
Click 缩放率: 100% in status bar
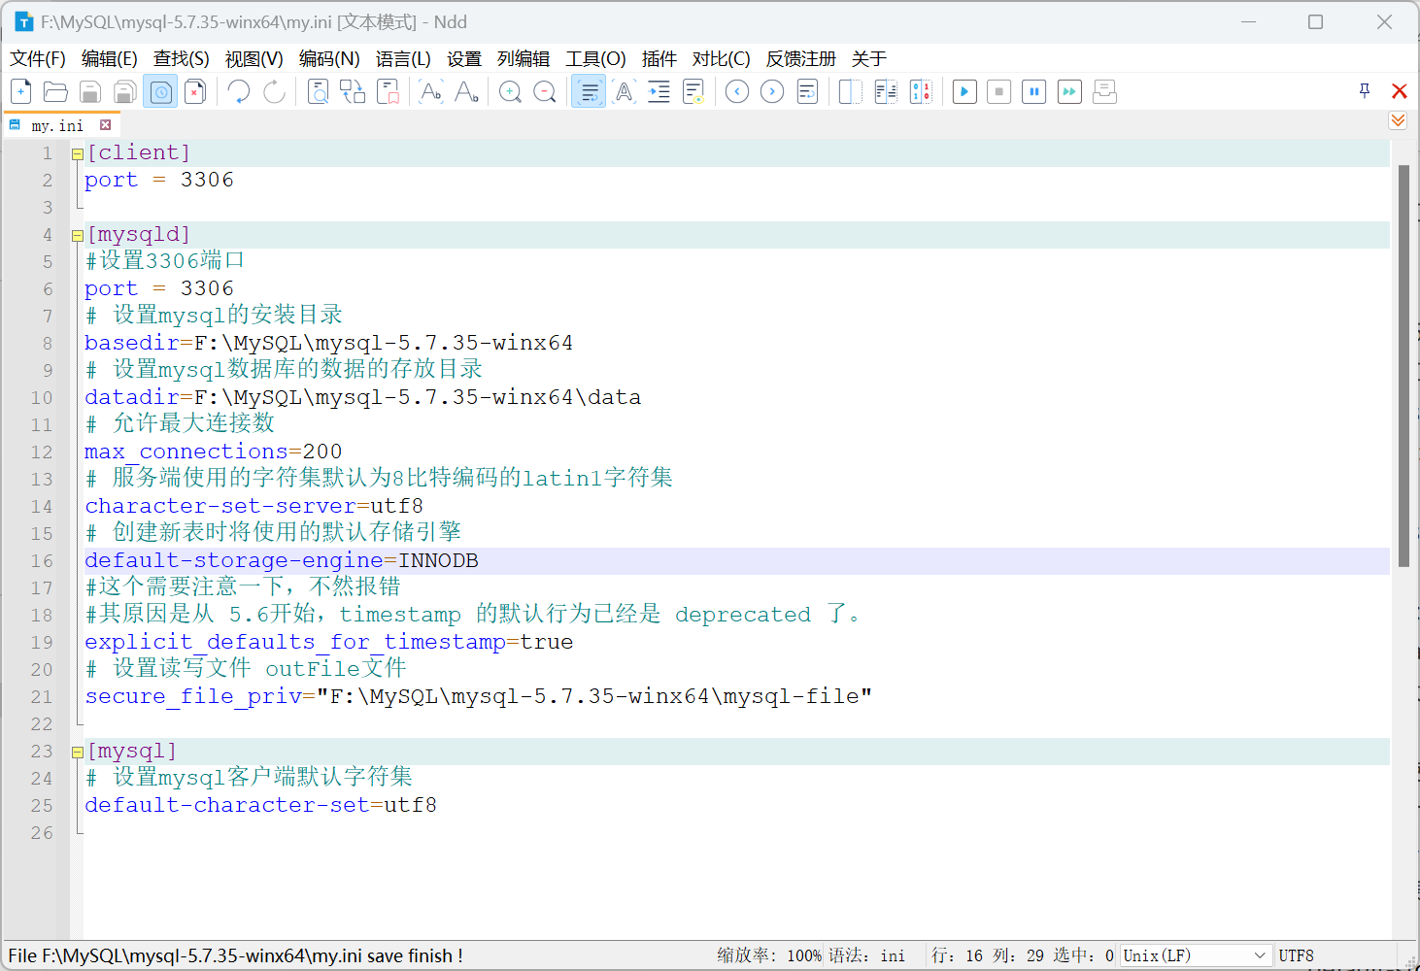coord(769,955)
